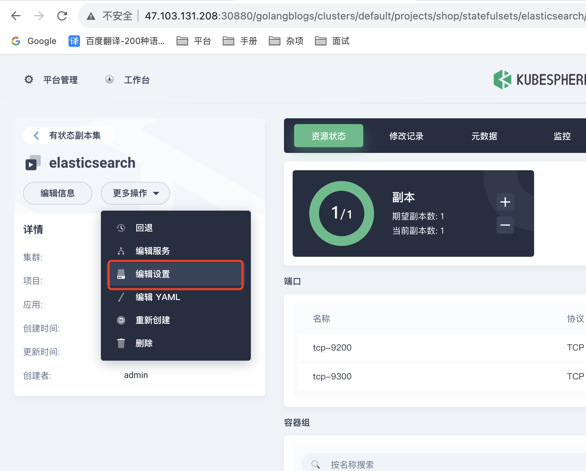
Task: Click the 容器组 section heading
Action: pos(297,423)
